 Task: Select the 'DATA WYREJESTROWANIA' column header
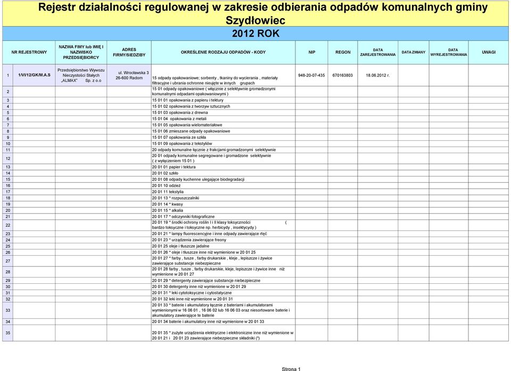tap(449, 52)
